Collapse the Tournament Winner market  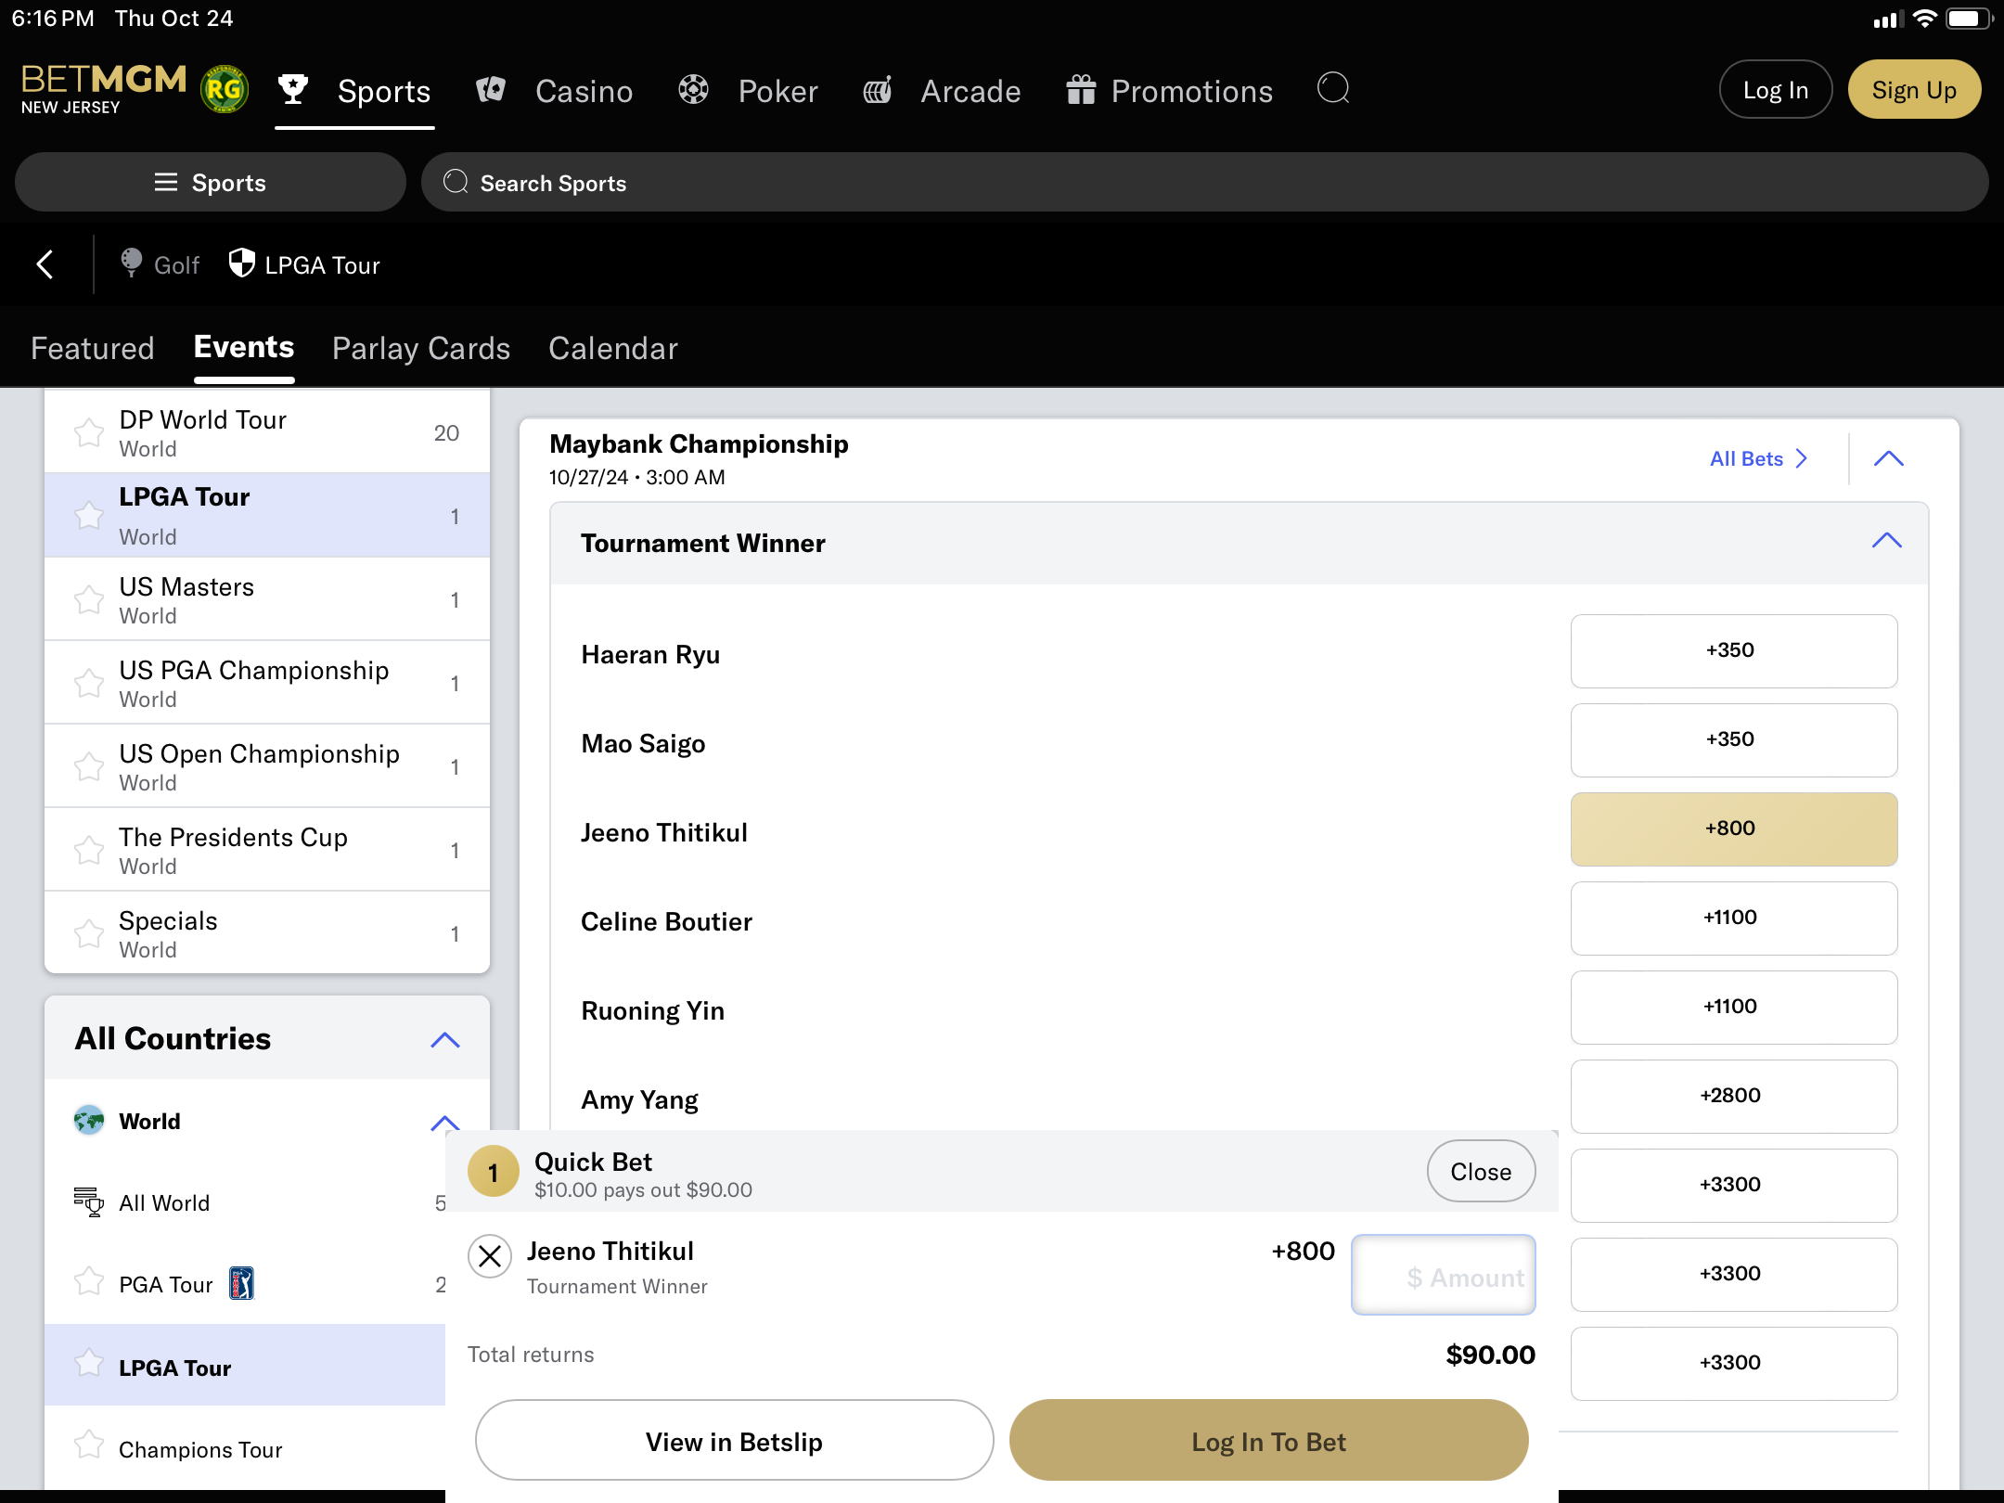tap(1886, 540)
